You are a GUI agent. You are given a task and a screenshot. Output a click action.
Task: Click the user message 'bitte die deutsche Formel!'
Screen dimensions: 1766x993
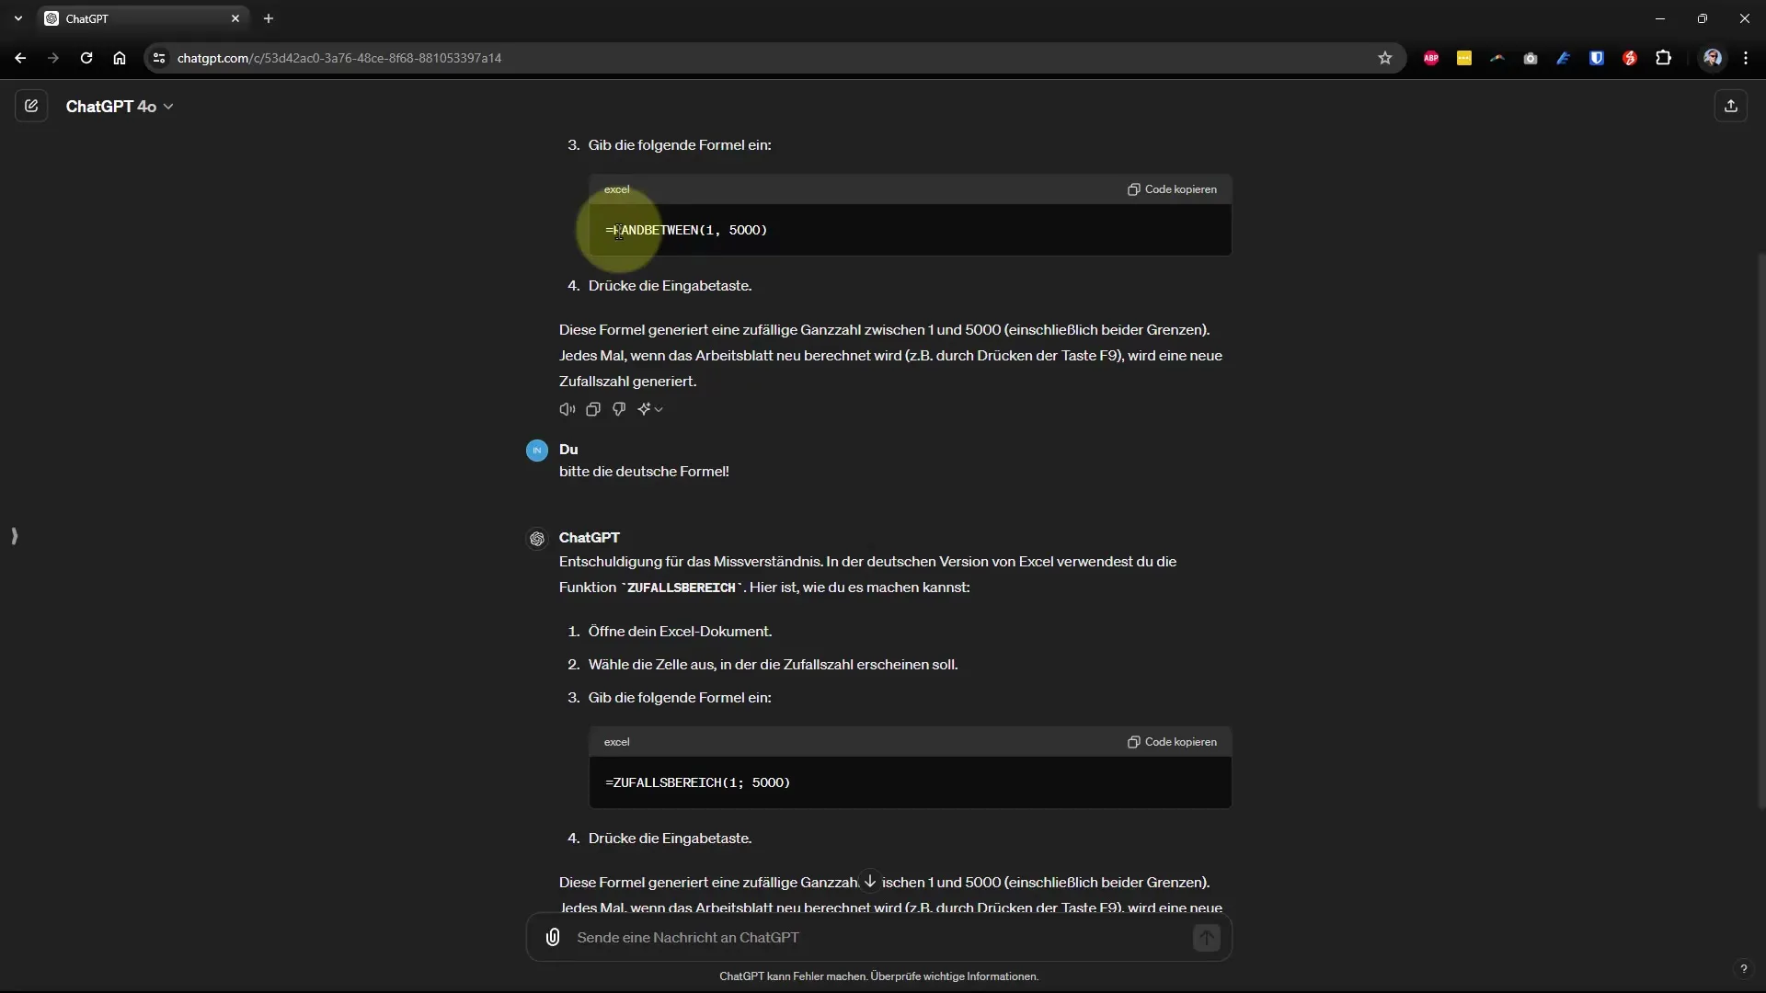click(x=644, y=472)
